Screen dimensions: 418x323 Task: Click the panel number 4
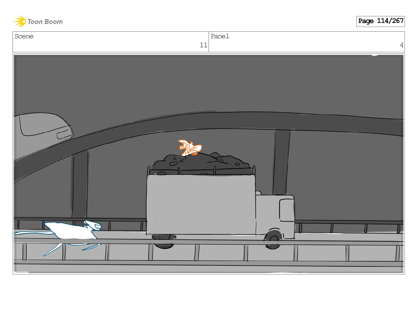[402, 45]
